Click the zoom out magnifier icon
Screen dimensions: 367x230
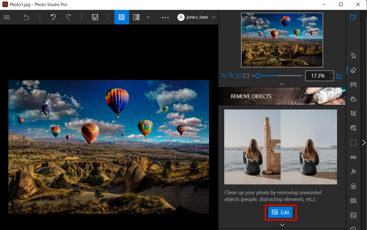coord(224,76)
